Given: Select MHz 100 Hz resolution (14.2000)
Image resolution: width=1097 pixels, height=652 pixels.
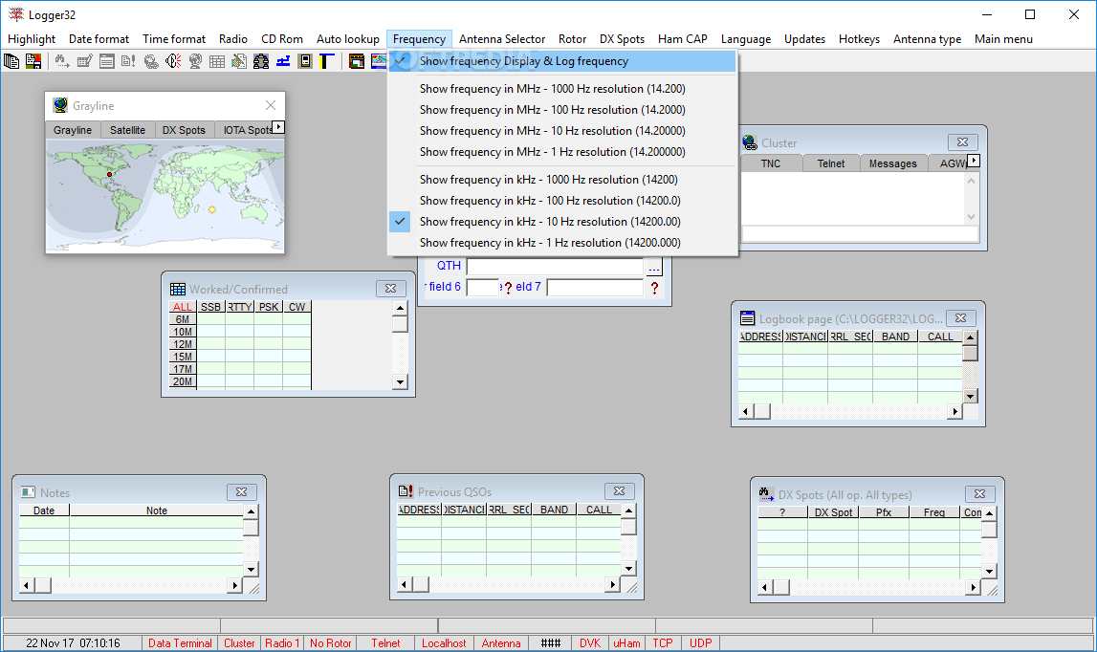Looking at the screenshot, I should pos(562,110).
